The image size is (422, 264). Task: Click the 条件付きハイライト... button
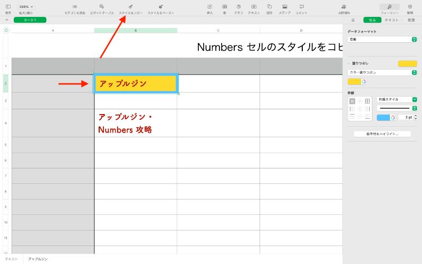tap(382, 134)
